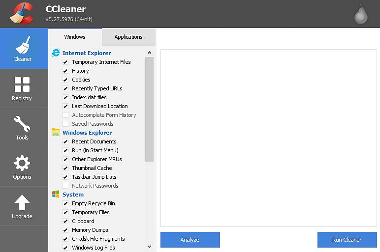
Task: Click the scroll down arrow in the list
Action: pos(149,247)
